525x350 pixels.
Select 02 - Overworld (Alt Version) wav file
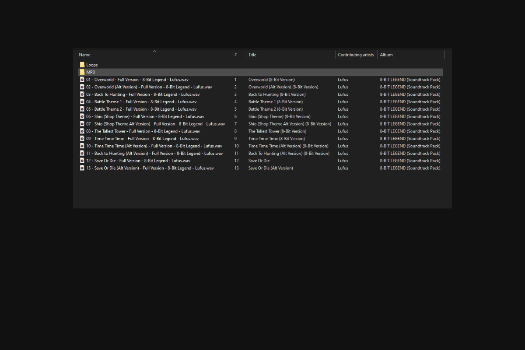click(149, 87)
